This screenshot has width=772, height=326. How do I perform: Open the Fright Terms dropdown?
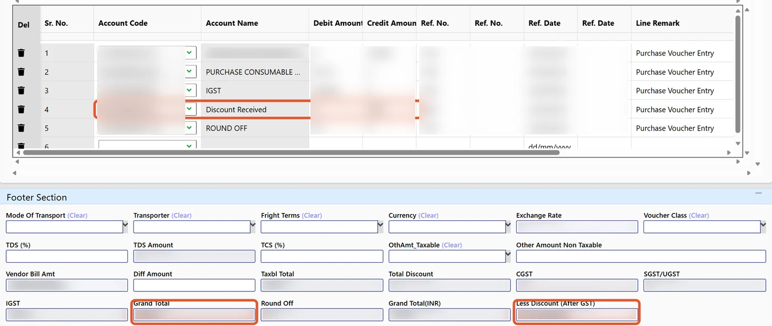(380, 226)
